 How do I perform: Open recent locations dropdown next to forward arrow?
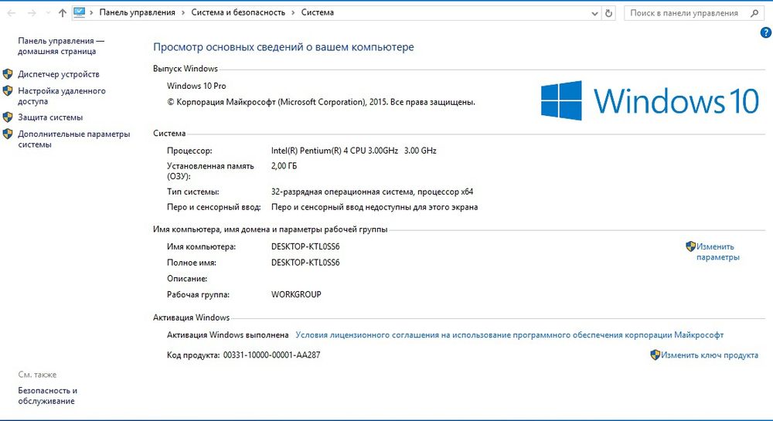(48, 13)
